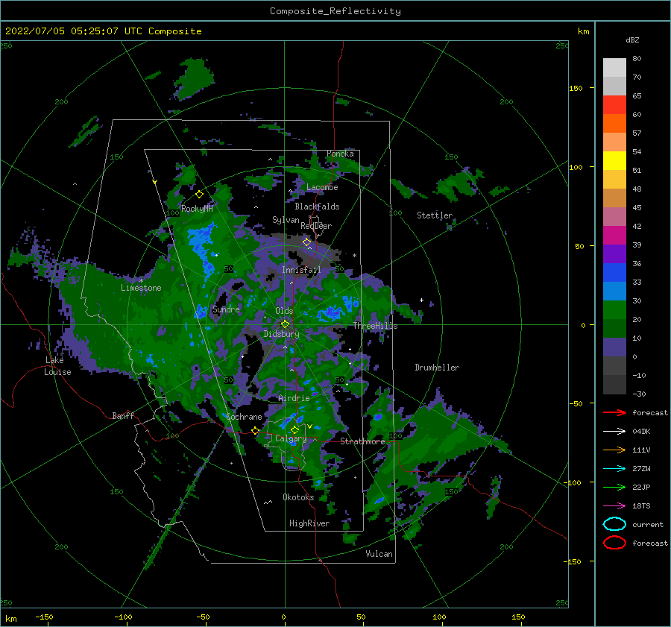Pick the red 65-60 dBZ swatch

[614, 105]
